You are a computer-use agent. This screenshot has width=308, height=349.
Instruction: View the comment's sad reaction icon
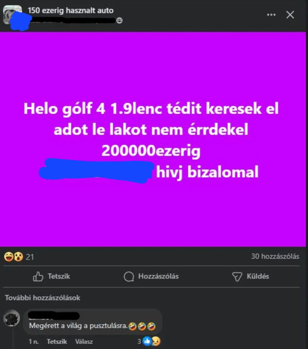(x=156, y=341)
